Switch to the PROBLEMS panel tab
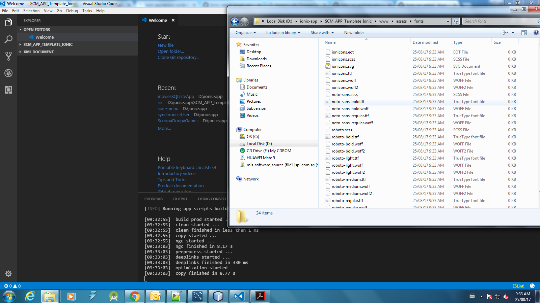This screenshot has width=540, height=303. coord(154,199)
